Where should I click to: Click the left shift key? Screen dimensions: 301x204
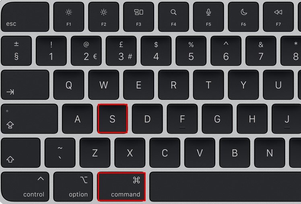(21, 153)
